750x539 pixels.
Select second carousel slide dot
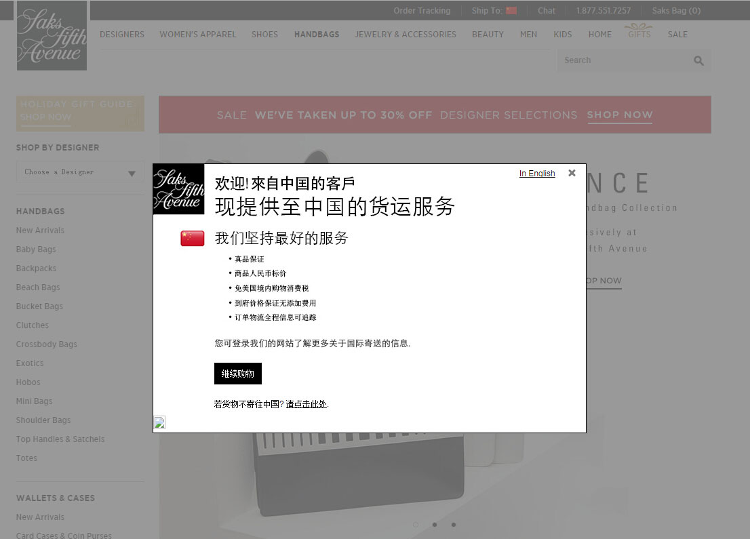[435, 524]
